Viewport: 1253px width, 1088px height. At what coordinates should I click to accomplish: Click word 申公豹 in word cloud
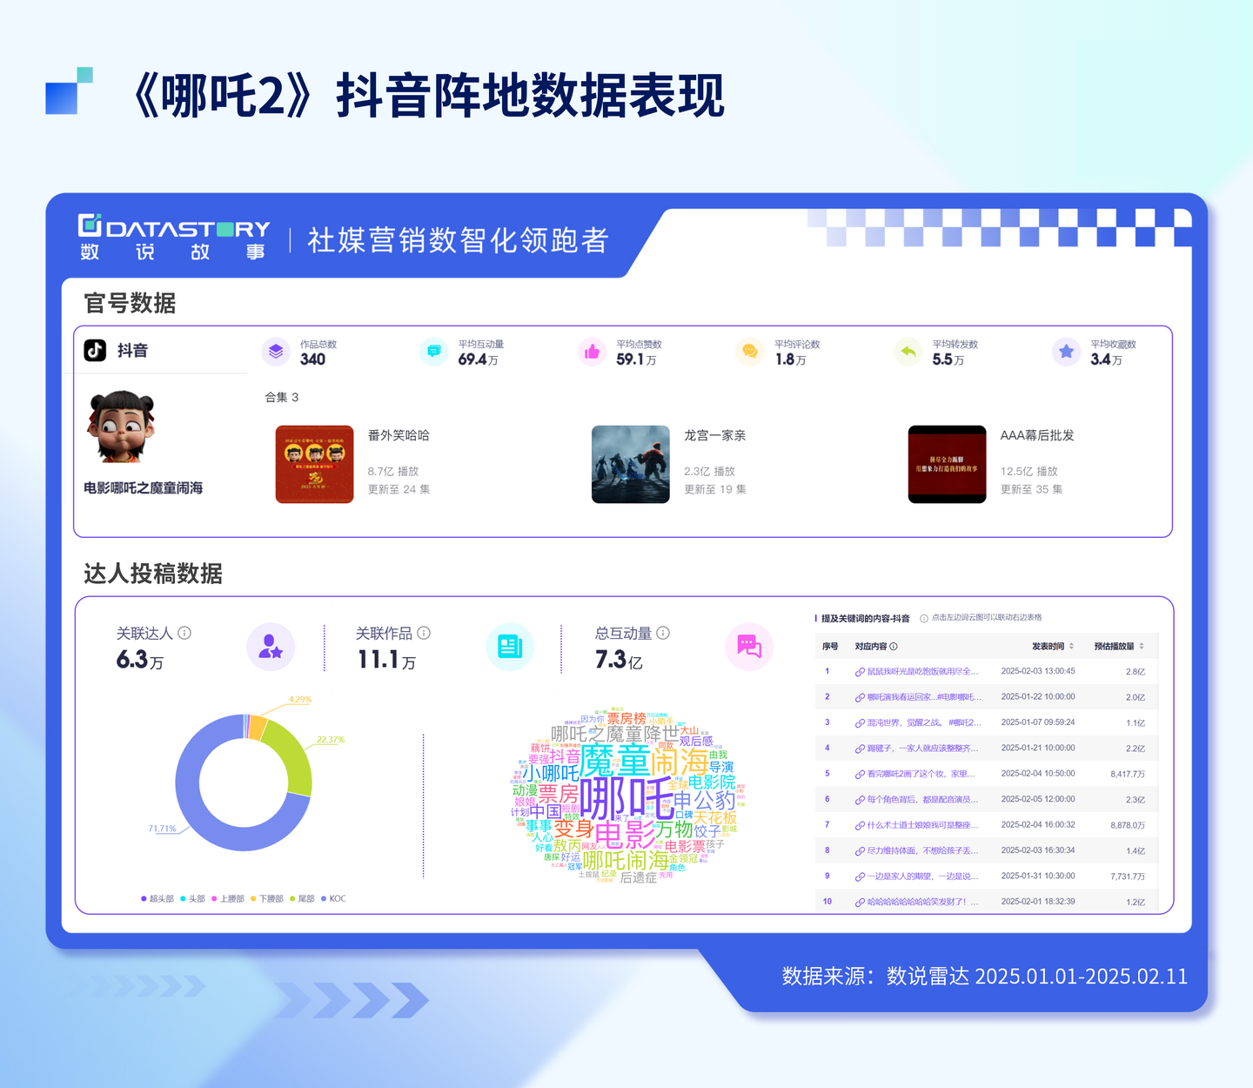click(x=704, y=800)
